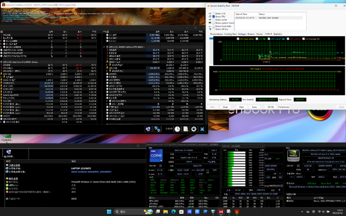The height and width of the screenshot is (216, 346).
Task: Open Microsoft Store from the taskbar
Action: coord(181,211)
